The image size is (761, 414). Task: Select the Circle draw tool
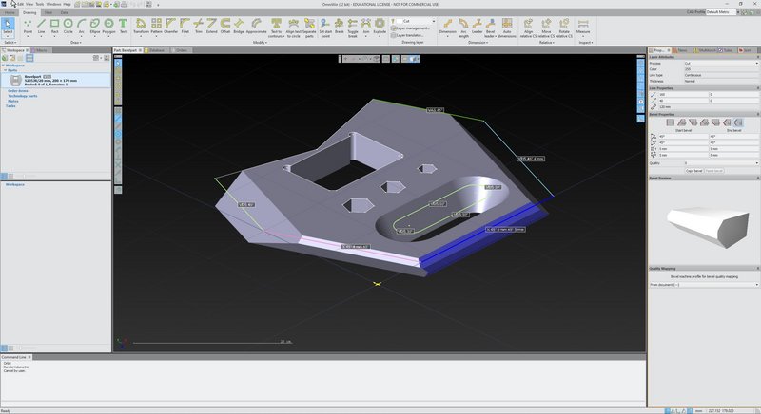tap(68, 25)
